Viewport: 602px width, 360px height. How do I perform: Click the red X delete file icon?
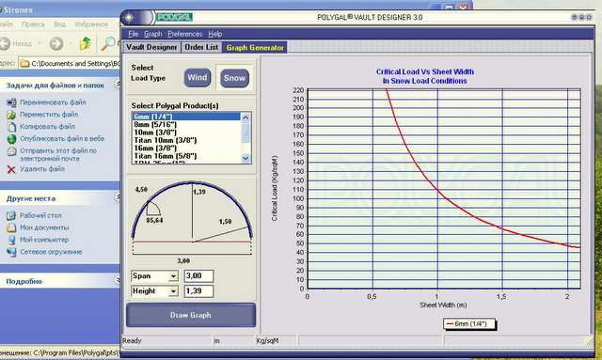(x=11, y=169)
